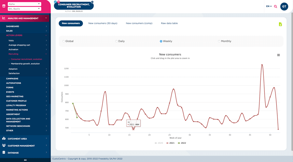293x162 pixels.
Task: Select the Daily radio option
Action: [x=116, y=41]
